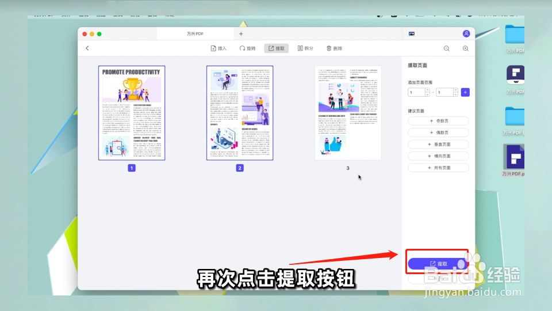Add all pages (所有页面)
The width and height of the screenshot is (552, 311).
(x=439, y=168)
